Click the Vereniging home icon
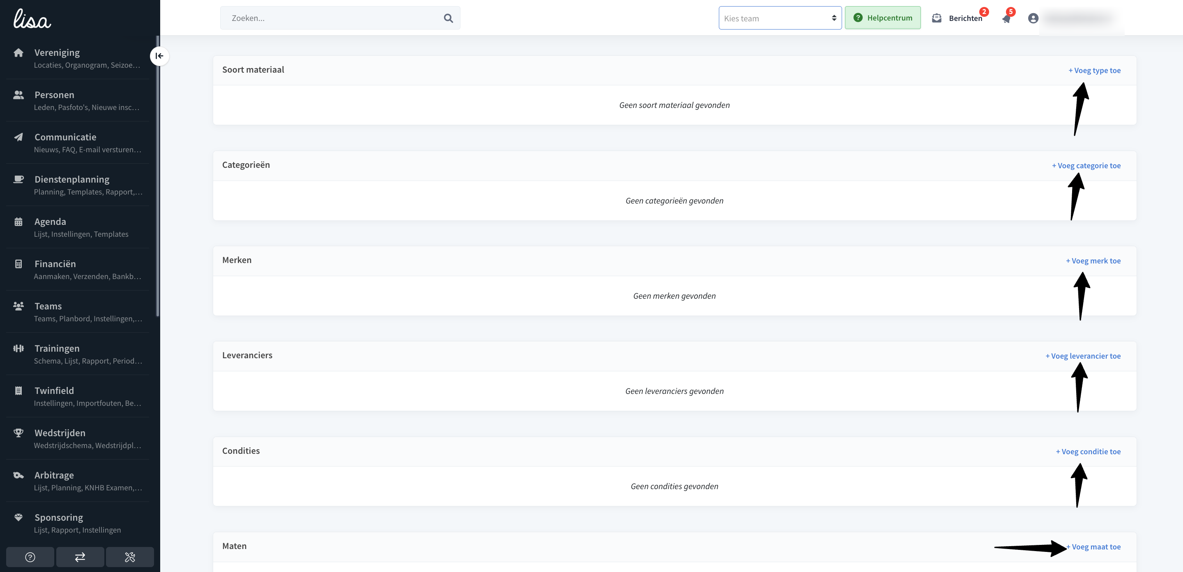This screenshot has width=1183, height=572. (18, 53)
